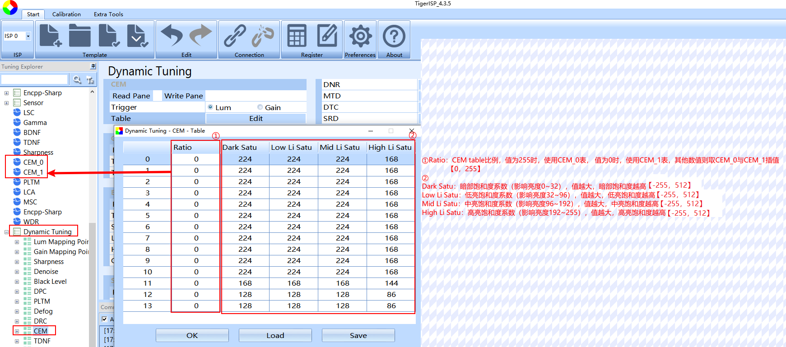
Task: Select the DNR entry in right list
Action: pos(370,84)
